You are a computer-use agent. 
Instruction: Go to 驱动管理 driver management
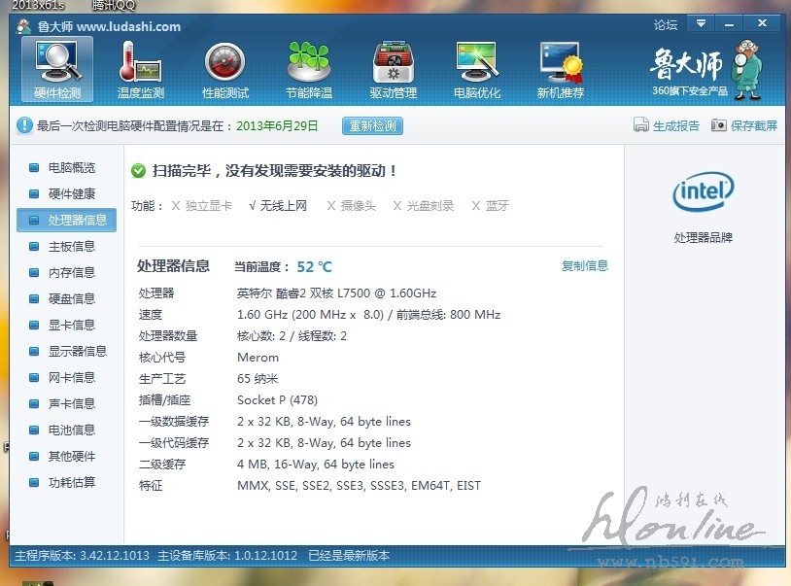394,70
